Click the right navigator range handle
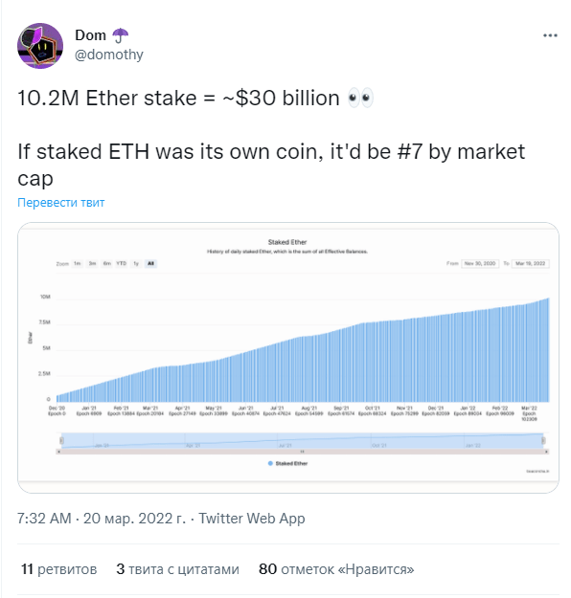This screenshot has width=571, height=598. 543,441
